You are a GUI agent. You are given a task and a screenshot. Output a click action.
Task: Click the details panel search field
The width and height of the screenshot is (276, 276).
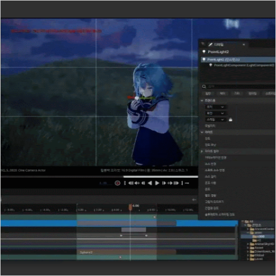click(238, 87)
